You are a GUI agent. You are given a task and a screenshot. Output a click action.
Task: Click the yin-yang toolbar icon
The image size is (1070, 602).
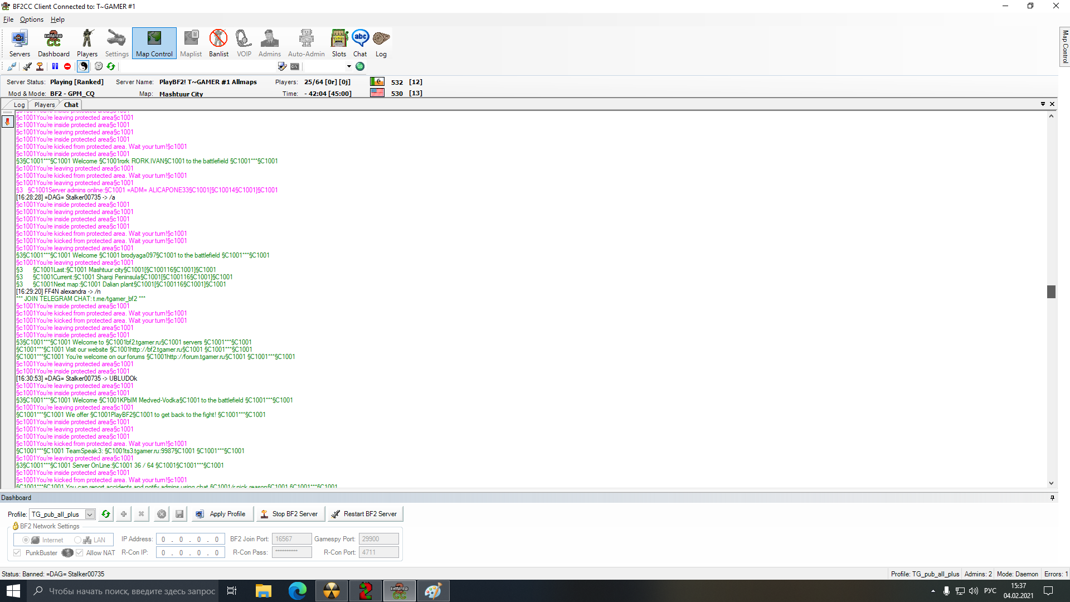point(83,66)
